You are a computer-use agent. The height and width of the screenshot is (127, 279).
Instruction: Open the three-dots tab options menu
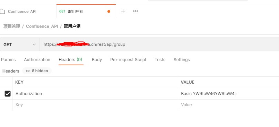pyautogui.click(x=136, y=11)
